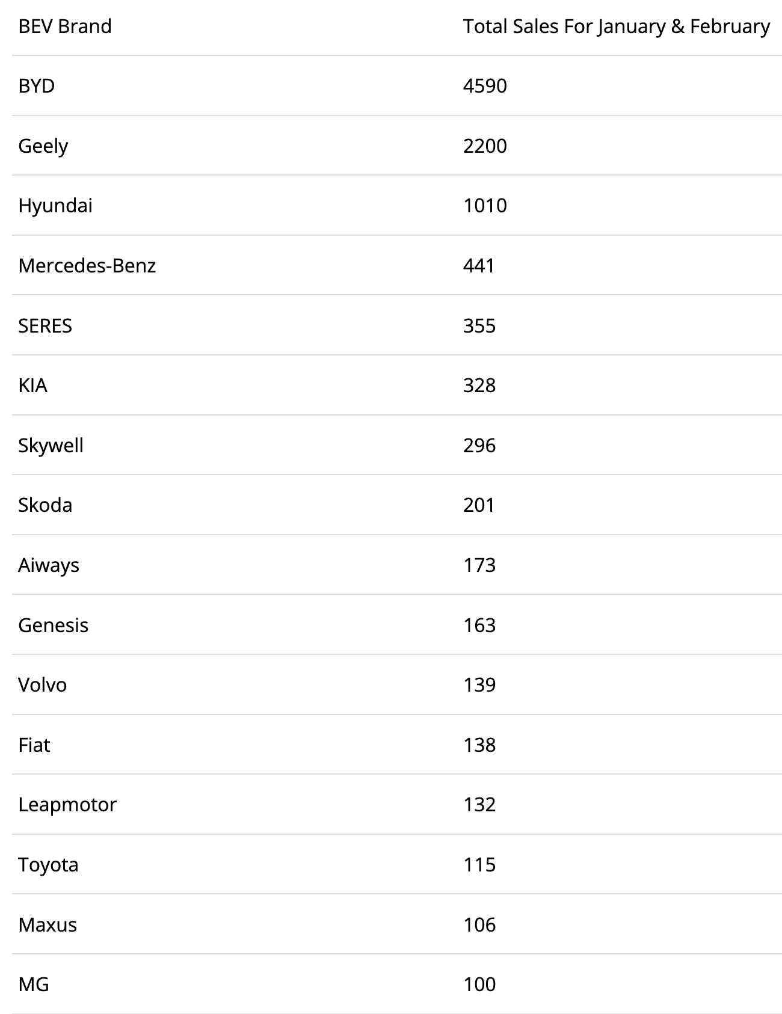Image resolution: width=782 pixels, height=1014 pixels.
Task: Select the 1010 sales figure
Action: tap(485, 206)
